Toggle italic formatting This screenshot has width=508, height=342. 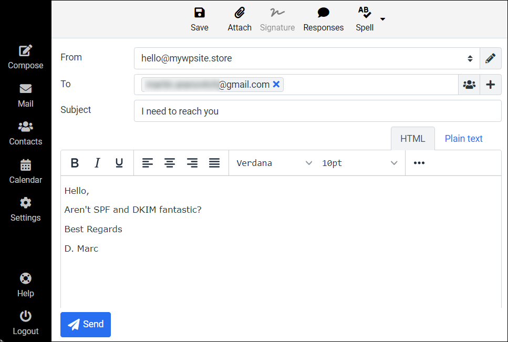[x=97, y=163]
